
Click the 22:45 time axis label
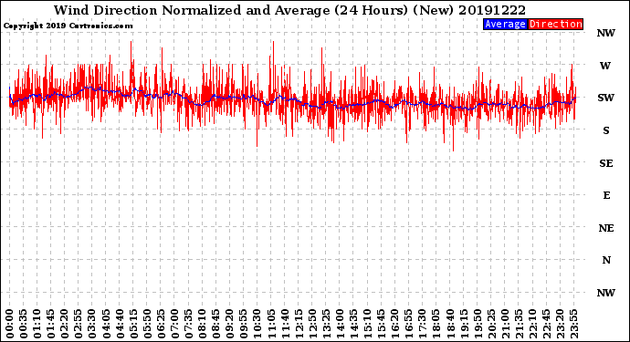[x=546, y=324]
